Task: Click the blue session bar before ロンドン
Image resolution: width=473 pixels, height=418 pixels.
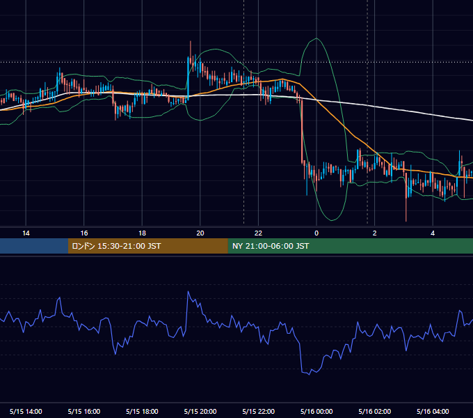Action: [34, 246]
